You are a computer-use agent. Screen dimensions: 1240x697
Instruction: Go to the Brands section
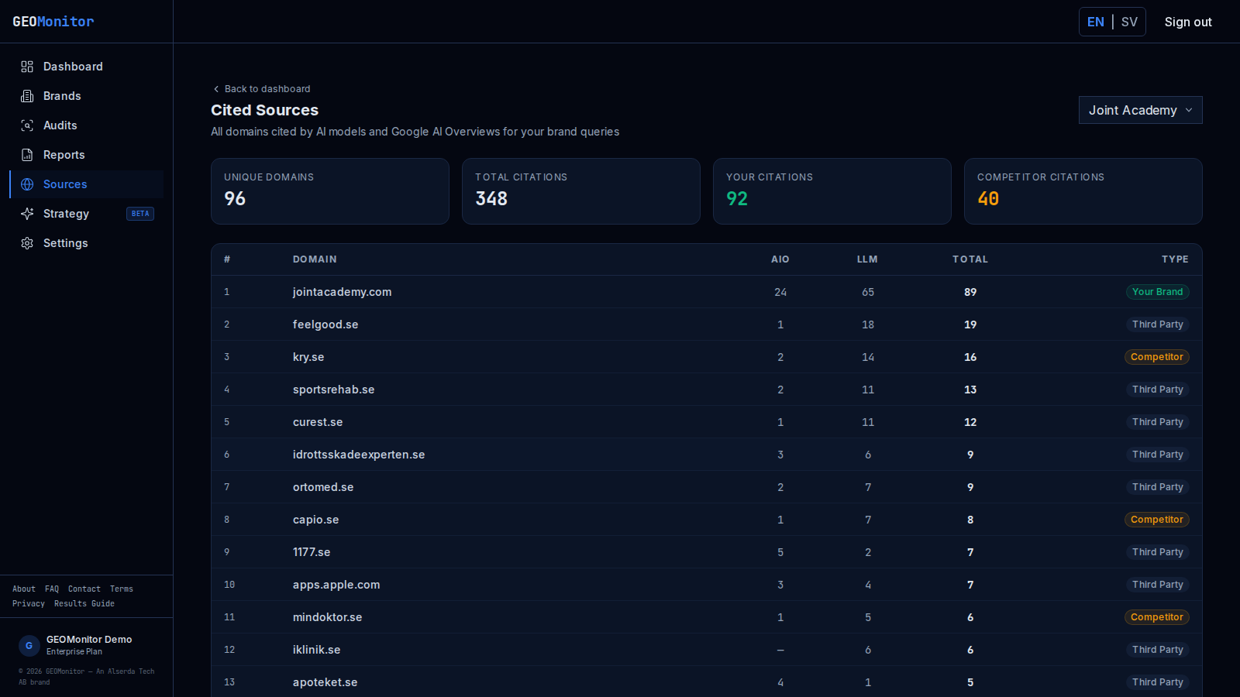tap(87, 96)
